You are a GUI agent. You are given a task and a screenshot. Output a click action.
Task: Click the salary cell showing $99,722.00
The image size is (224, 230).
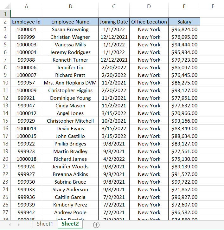(184, 182)
